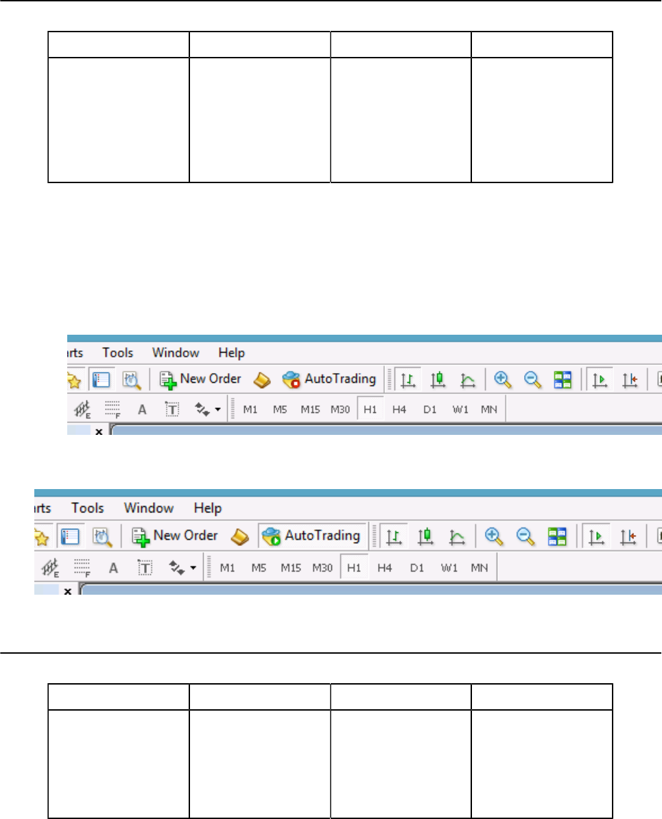Select Text Label tool in upper image
Screen dimensions: 662x819
pos(172,409)
